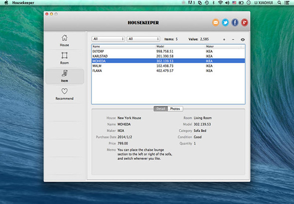Select the FLAXA row
This screenshot has height=204, width=294.
coord(168,70)
